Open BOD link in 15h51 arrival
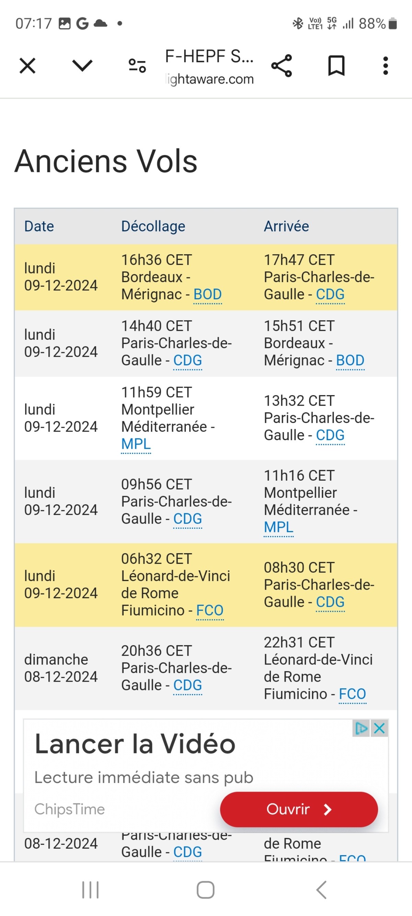Viewport: 412px width, 916px height. pos(350,360)
